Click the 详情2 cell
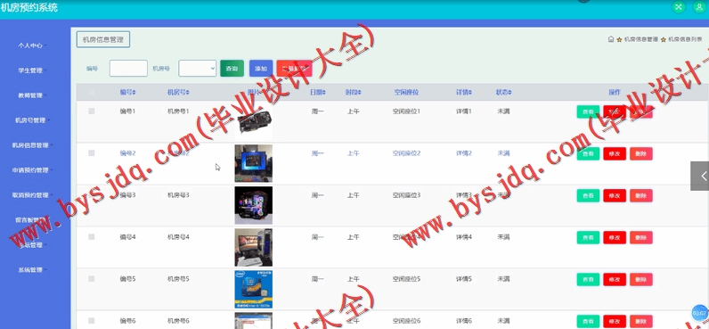The width and height of the screenshot is (709, 329). 464,153
